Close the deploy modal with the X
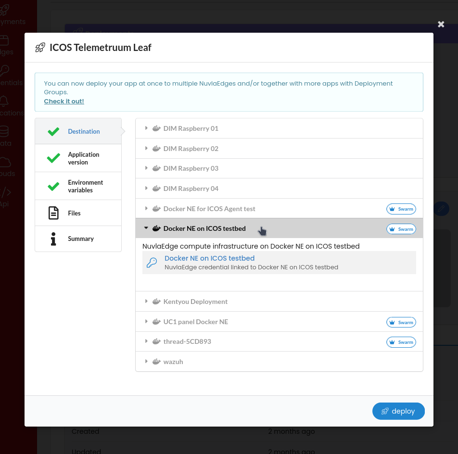Viewport: 458px width, 454px height. [x=441, y=24]
